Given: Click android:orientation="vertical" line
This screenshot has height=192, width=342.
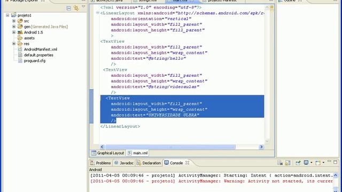Looking at the screenshot, I should (x=151, y=19).
